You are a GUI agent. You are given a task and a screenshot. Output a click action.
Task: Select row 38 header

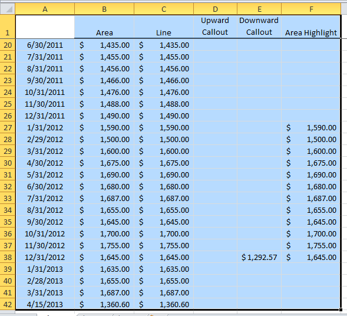tap(8, 257)
